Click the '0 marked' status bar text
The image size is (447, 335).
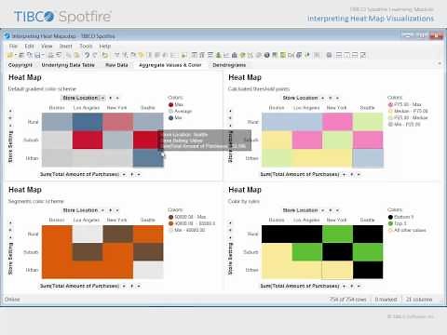(386, 300)
